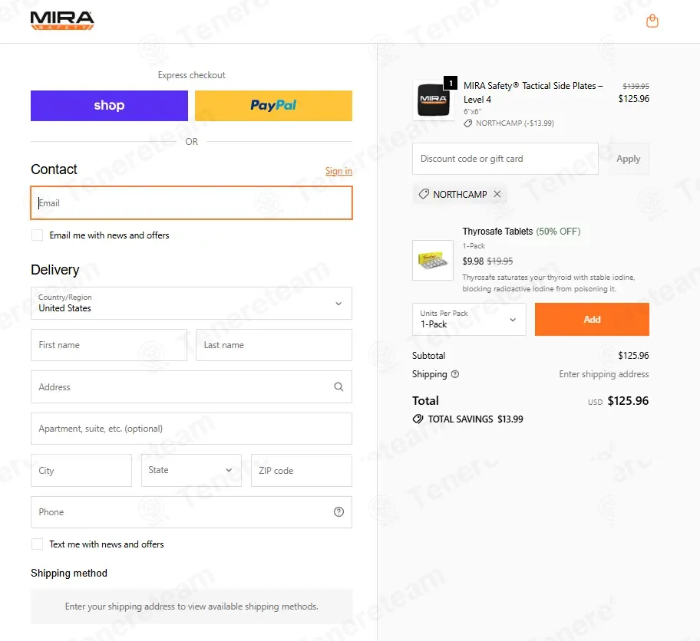Screen dimensions: 700x641
Task: Click the Tactical Side Plates product thumbnail
Action: pyautogui.click(x=433, y=100)
